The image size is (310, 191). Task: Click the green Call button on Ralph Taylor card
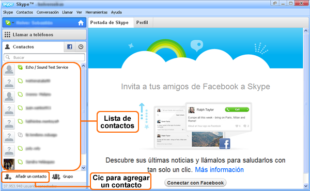tap(237, 109)
